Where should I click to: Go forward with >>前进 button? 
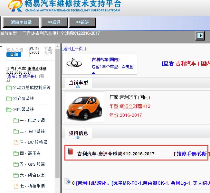[x=82, y=22]
